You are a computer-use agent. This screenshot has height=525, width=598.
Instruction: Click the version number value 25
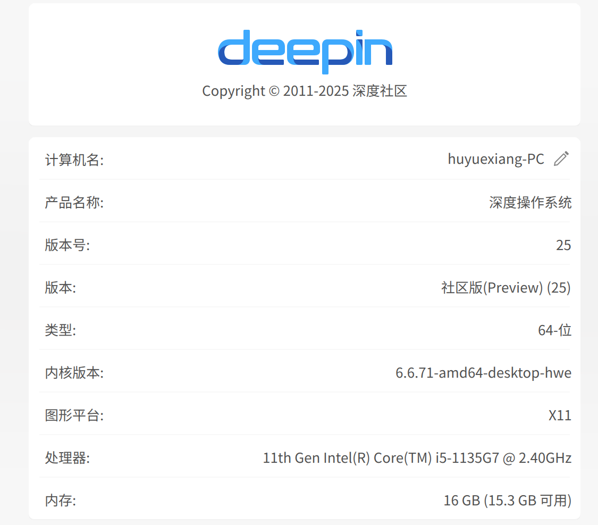click(563, 245)
